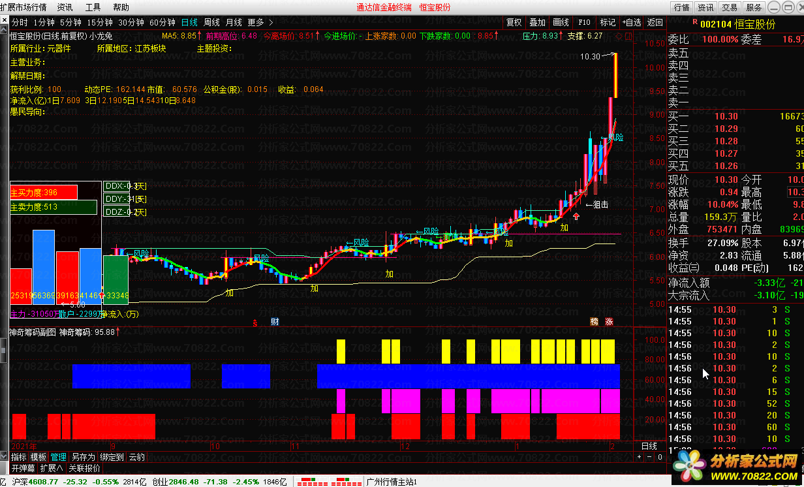Screen dimensions: 804x487
Task: Click the 财 financial event marker
Action: (275, 321)
